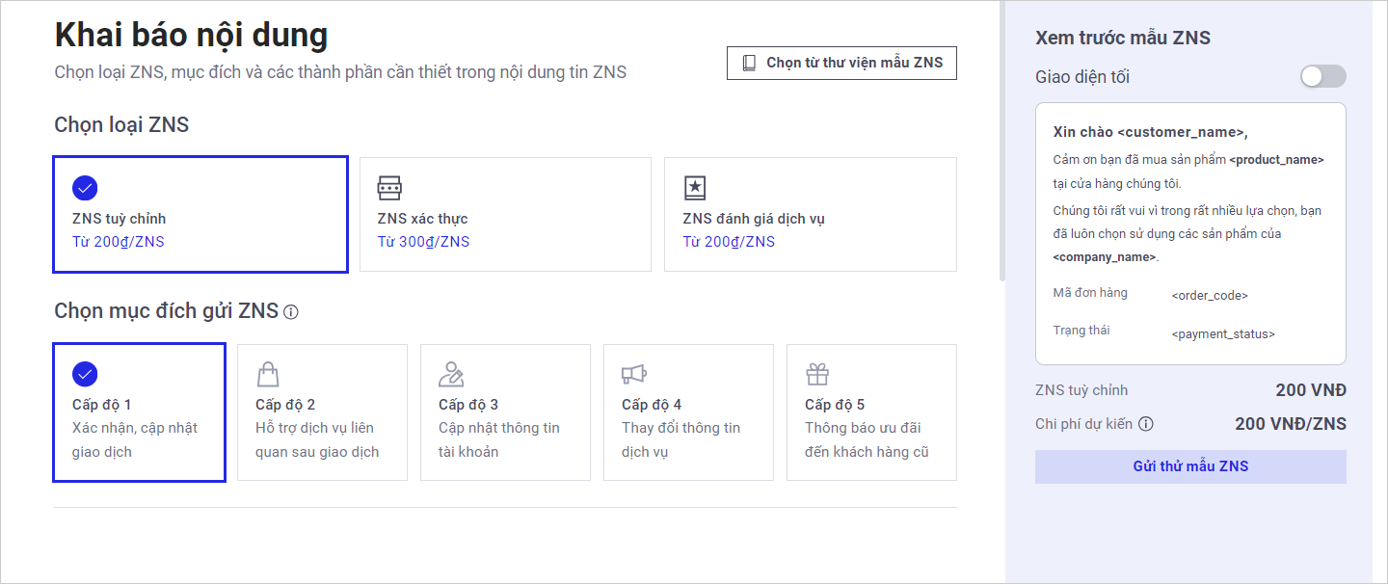This screenshot has height=584, width=1388.
Task: Click the ZNS message preview card
Action: (x=1190, y=234)
